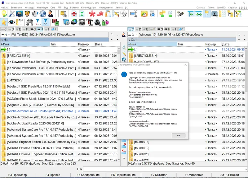Open the Инструменты menu
248x178 pixels.
[106, 7]
